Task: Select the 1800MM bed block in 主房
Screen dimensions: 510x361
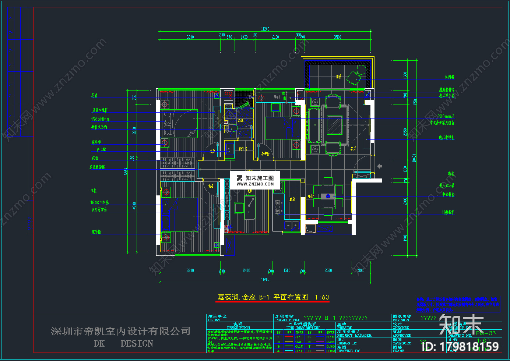Action: [180, 215]
